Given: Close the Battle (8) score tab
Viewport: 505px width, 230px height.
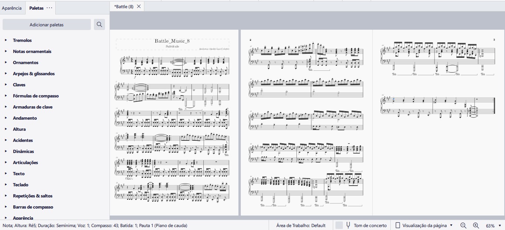Looking at the screenshot, I should [139, 6].
